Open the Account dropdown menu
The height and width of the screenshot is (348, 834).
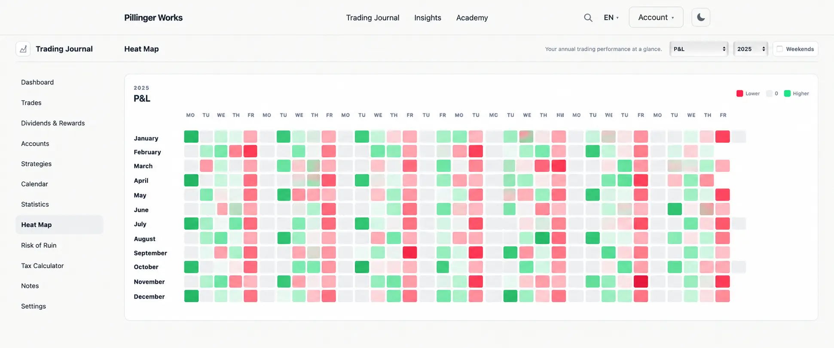[656, 18]
